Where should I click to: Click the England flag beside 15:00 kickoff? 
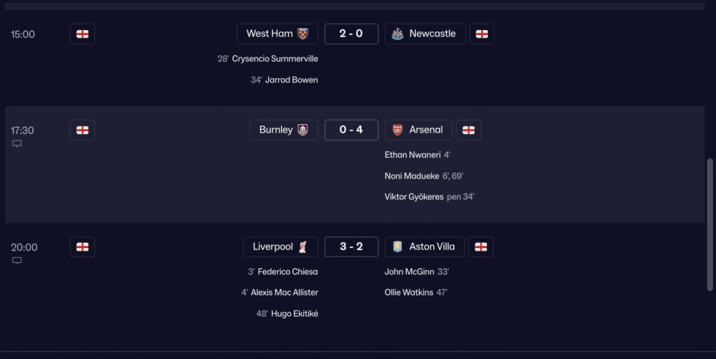tap(83, 34)
